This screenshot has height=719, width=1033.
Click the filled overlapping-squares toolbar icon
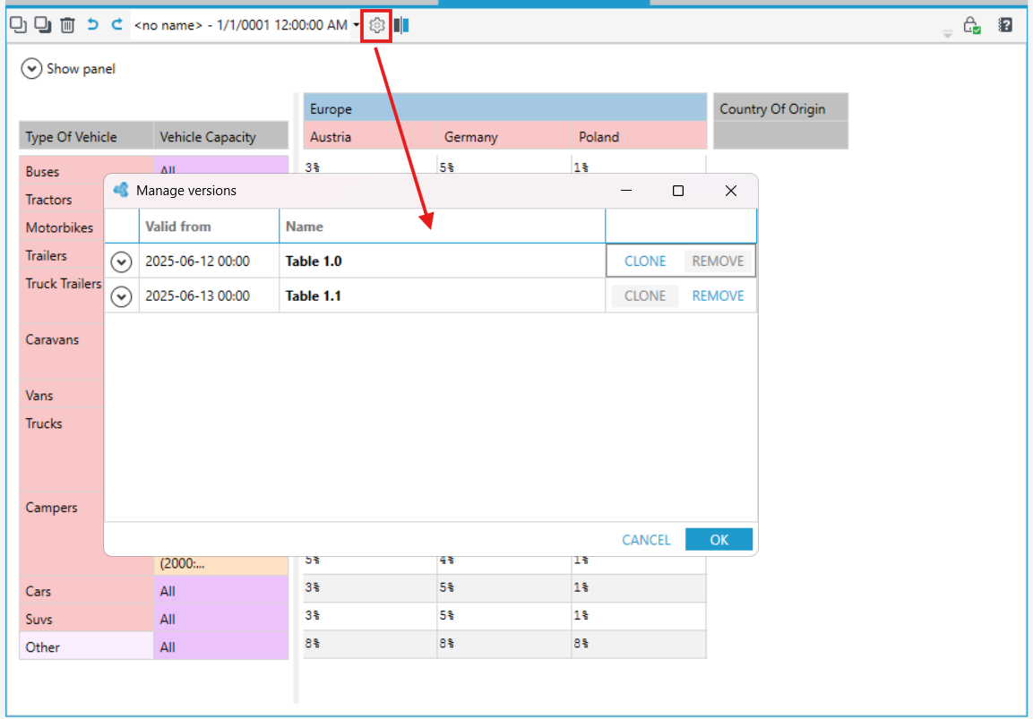[43, 25]
